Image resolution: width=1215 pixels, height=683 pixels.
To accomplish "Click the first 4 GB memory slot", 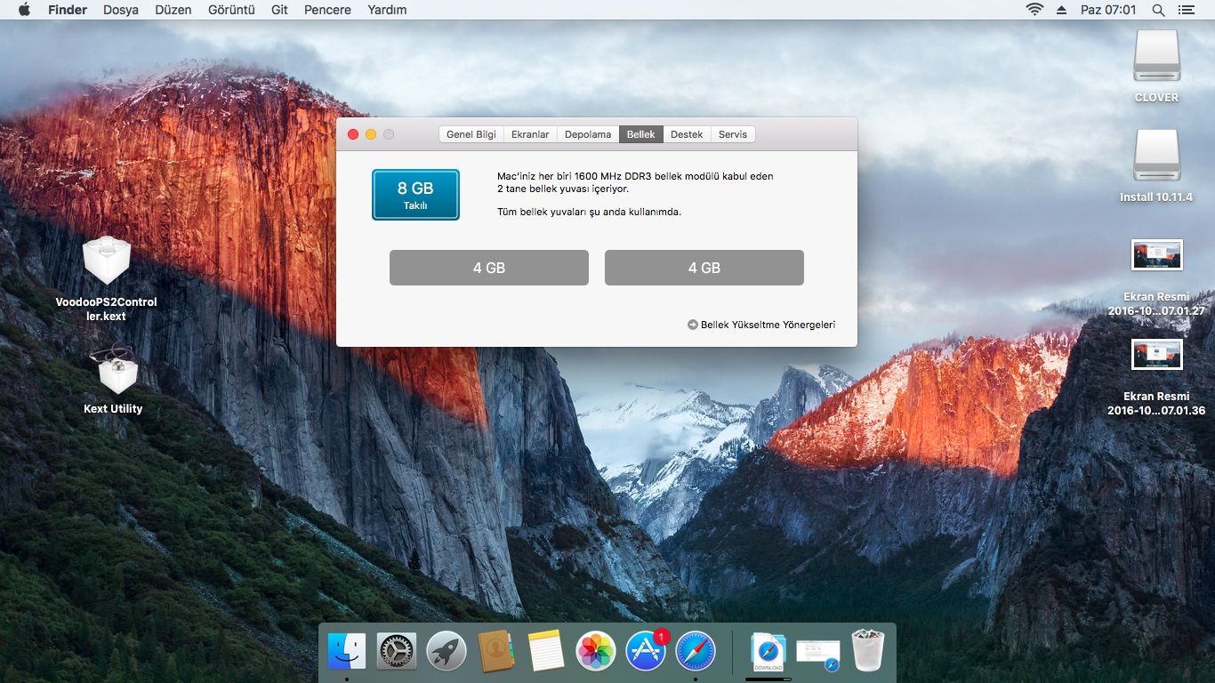I will (x=489, y=268).
